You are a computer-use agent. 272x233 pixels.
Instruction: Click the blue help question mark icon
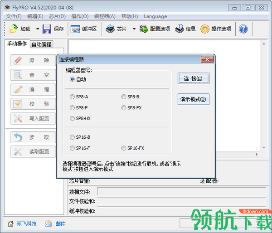pos(243,29)
